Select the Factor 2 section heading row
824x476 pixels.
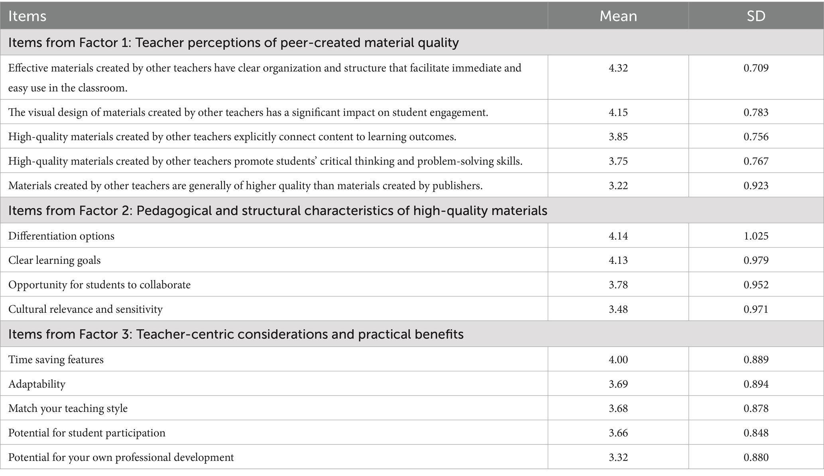point(412,210)
